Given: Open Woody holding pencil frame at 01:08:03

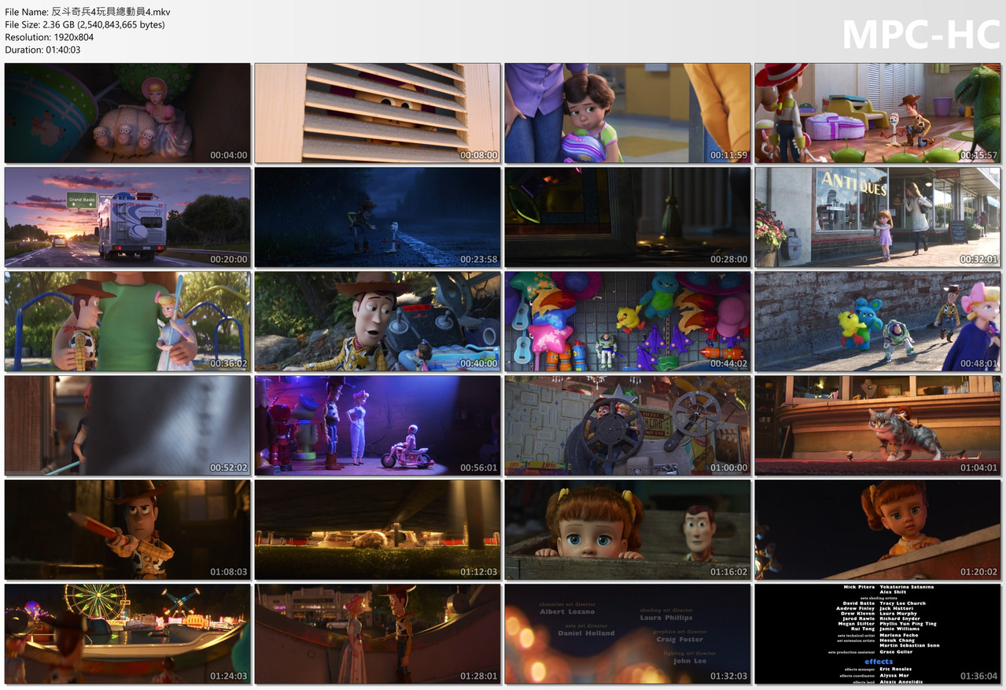Looking at the screenshot, I should [x=127, y=529].
